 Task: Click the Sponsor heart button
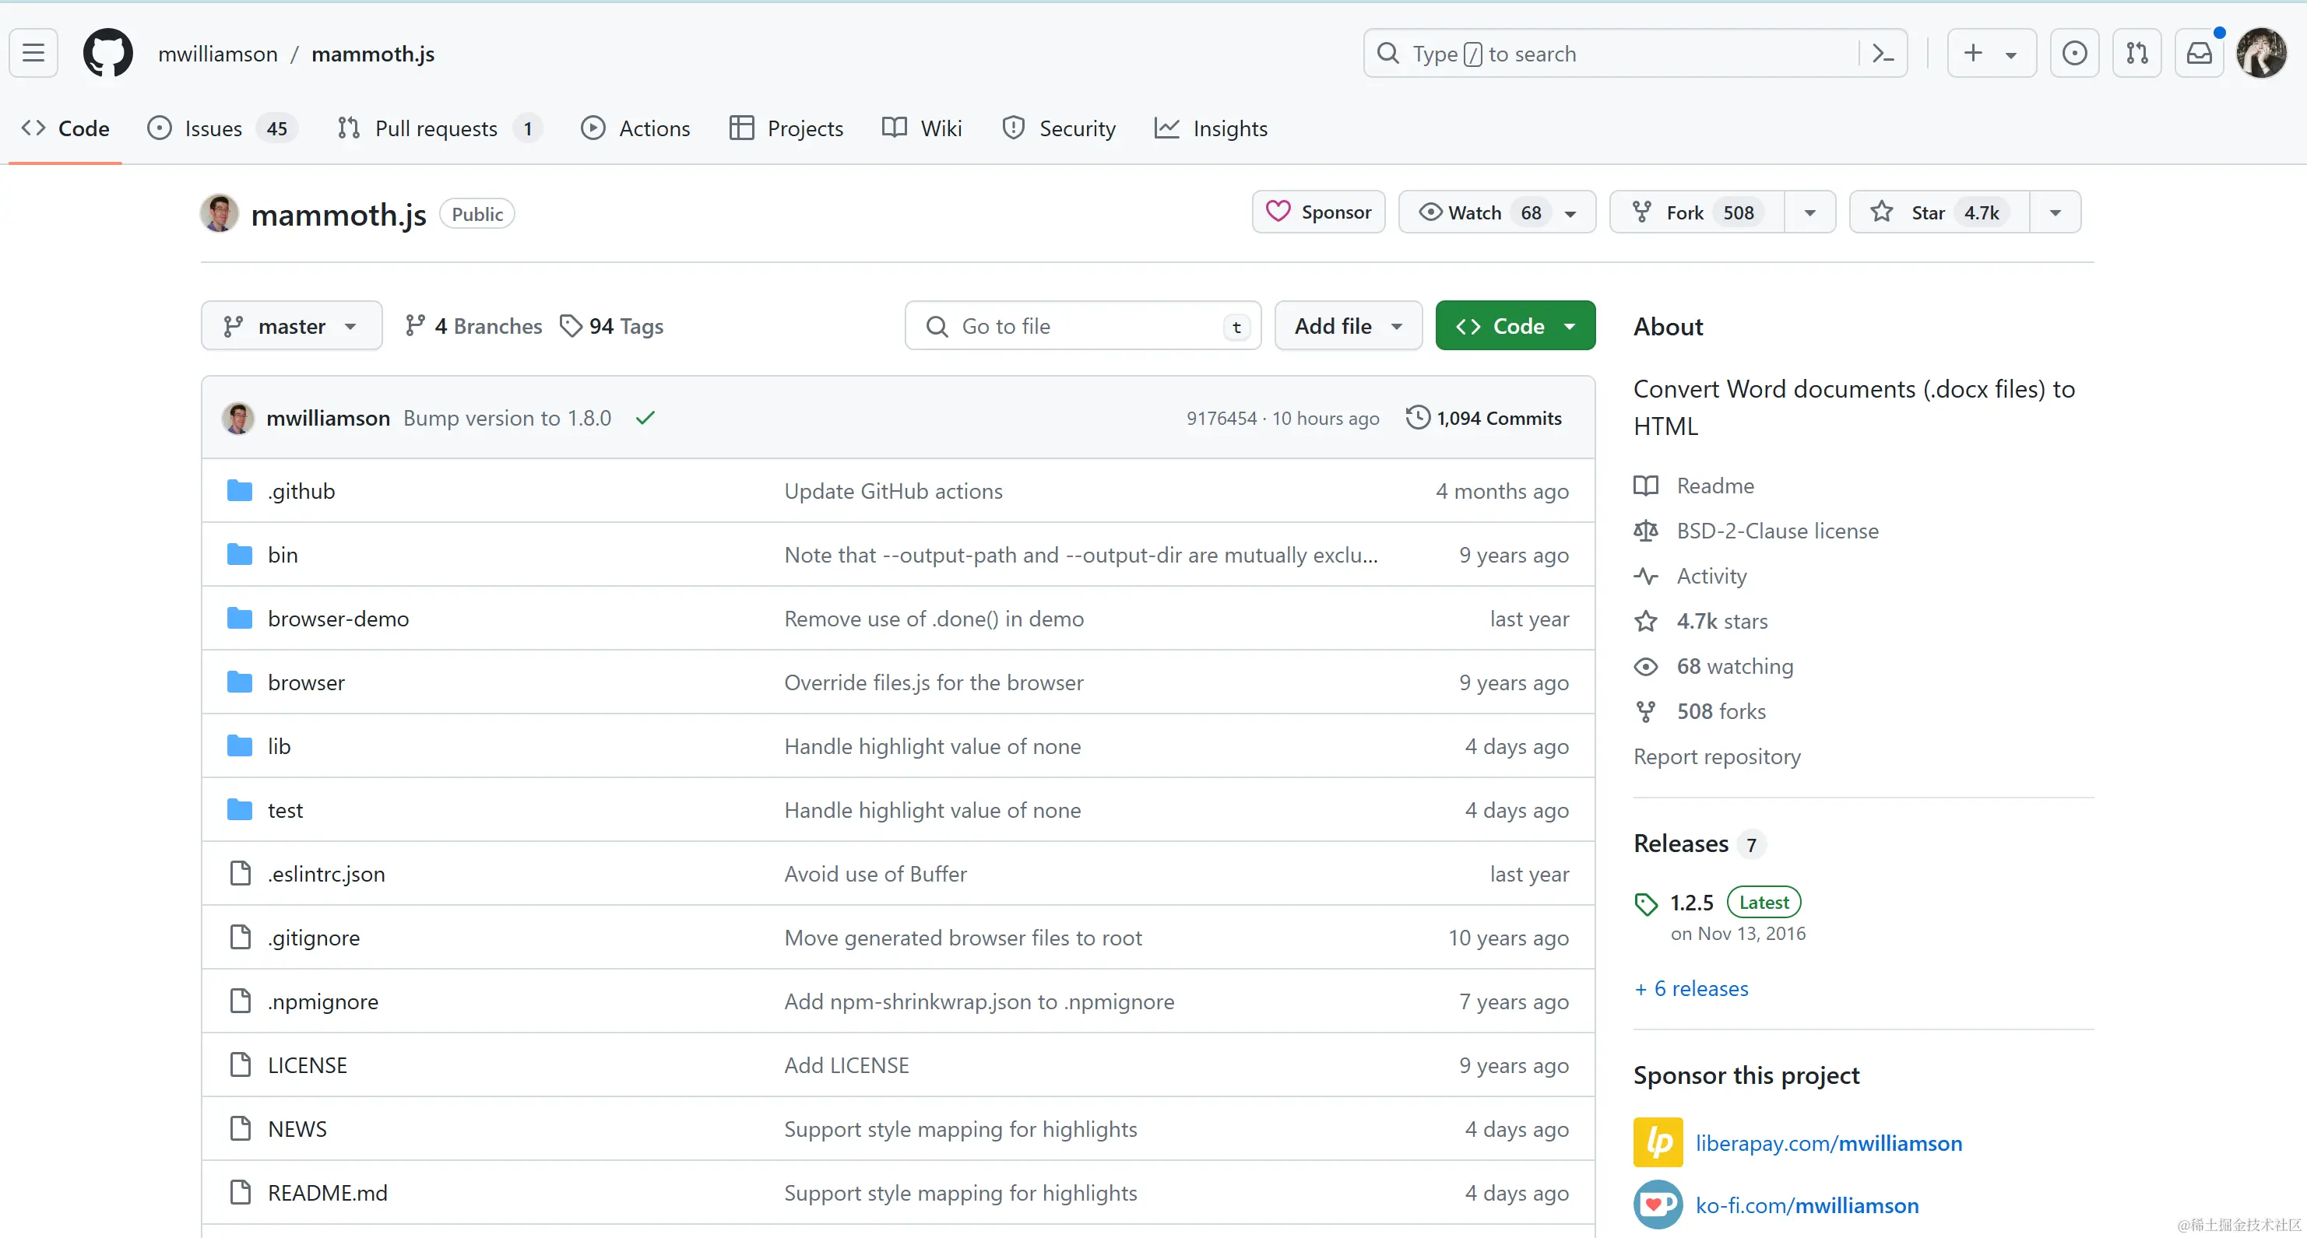(1318, 212)
